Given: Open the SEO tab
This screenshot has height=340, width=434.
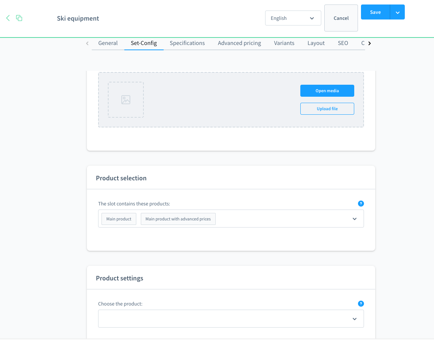Looking at the screenshot, I should (x=343, y=43).
